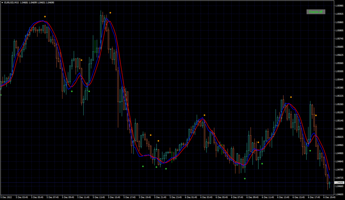
Task: Click the time axis label 6 Dec 15:45
Action: point(298,197)
